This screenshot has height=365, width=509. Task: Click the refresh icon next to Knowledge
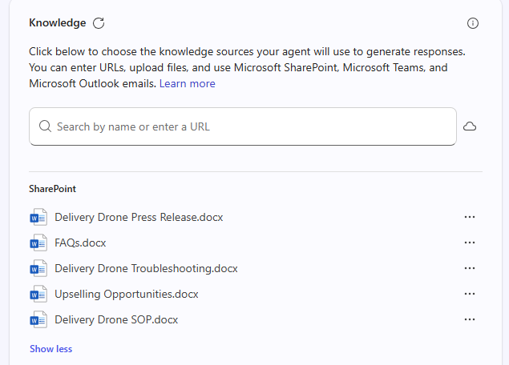tap(99, 23)
